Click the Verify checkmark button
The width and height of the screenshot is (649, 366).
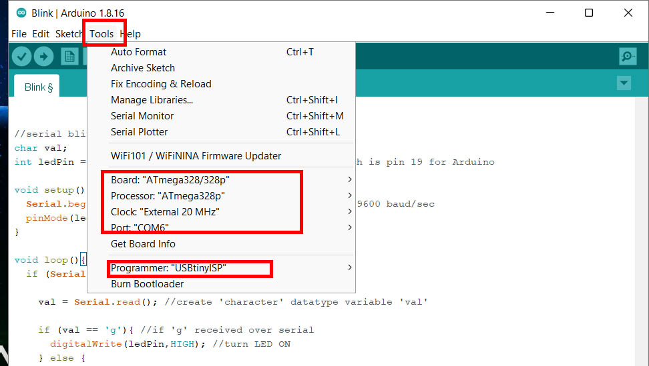(21, 57)
